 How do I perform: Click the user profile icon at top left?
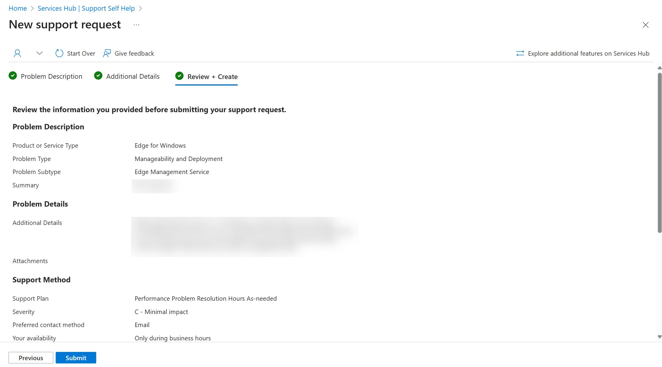[17, 53]
